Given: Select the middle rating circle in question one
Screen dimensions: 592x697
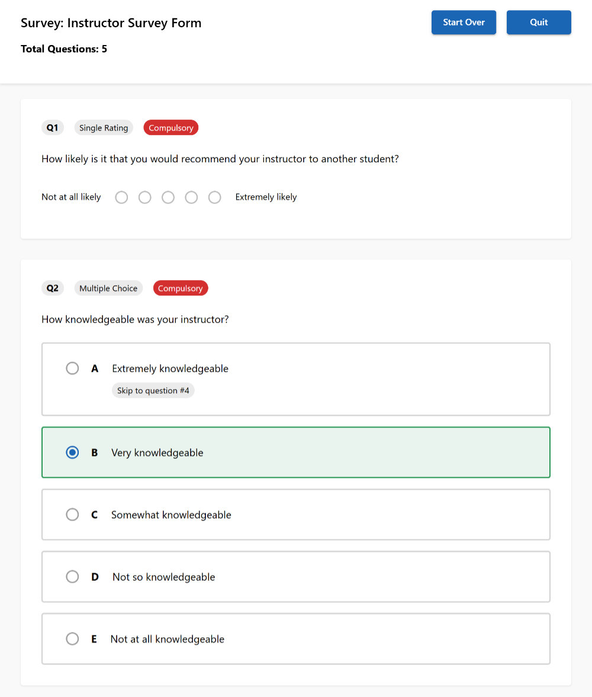Looking at the screenshot, I should (168, 197).
